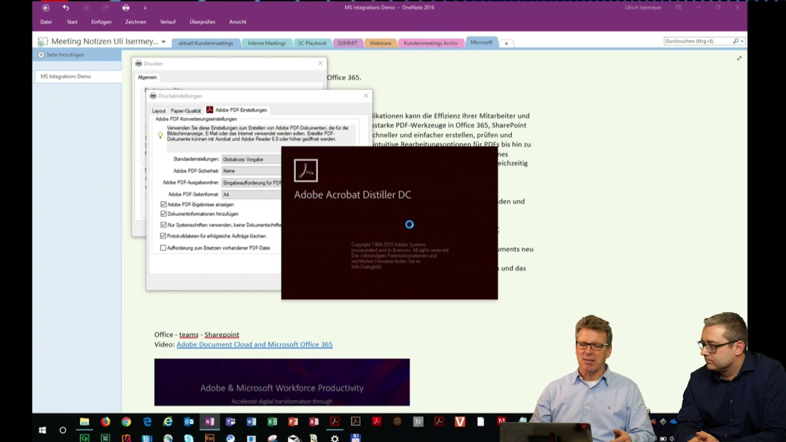This screenshot has width=786, height=442.
Task: Open Word from the taskbar
Action: tap(251, 422)
